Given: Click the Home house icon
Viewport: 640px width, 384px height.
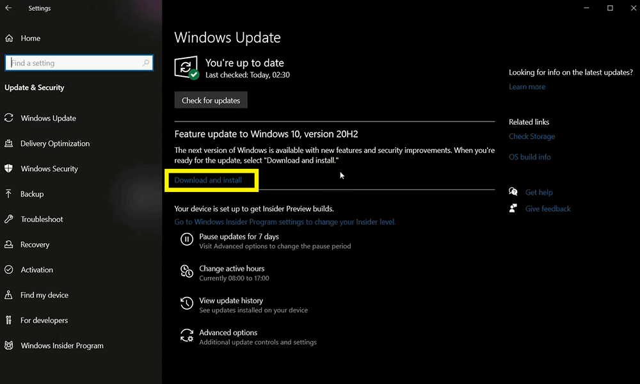Looking at the screenshot, I should (9, 38).
